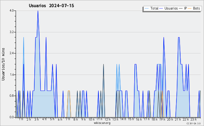The image size is (204, 126).
Task: Click the '3 h' x-axis label
Action: tap(37, 119)
